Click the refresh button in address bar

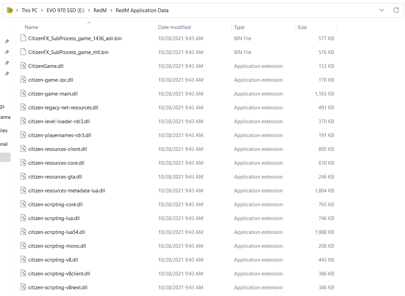pos(396,10)
